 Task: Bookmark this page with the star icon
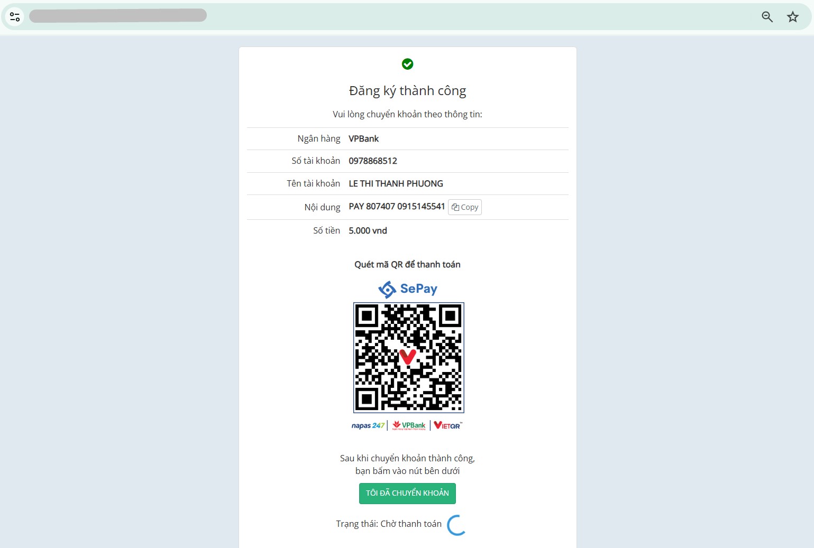coord(792,17)
